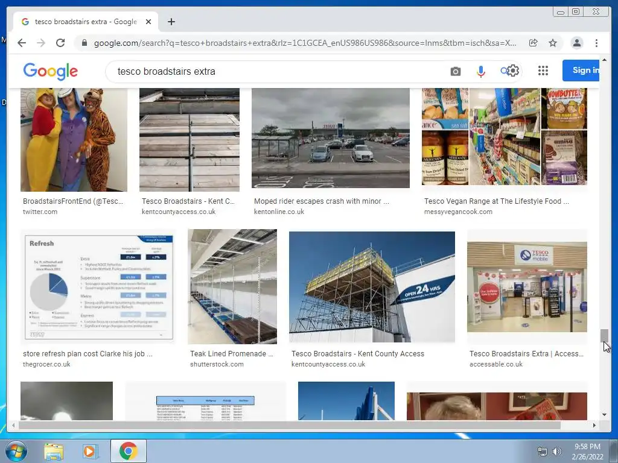Open the scaffolding Open 24 hrs thumbnail
This screenshot has height=463, width=618.
pyautogui.click(x=372, y=286)
